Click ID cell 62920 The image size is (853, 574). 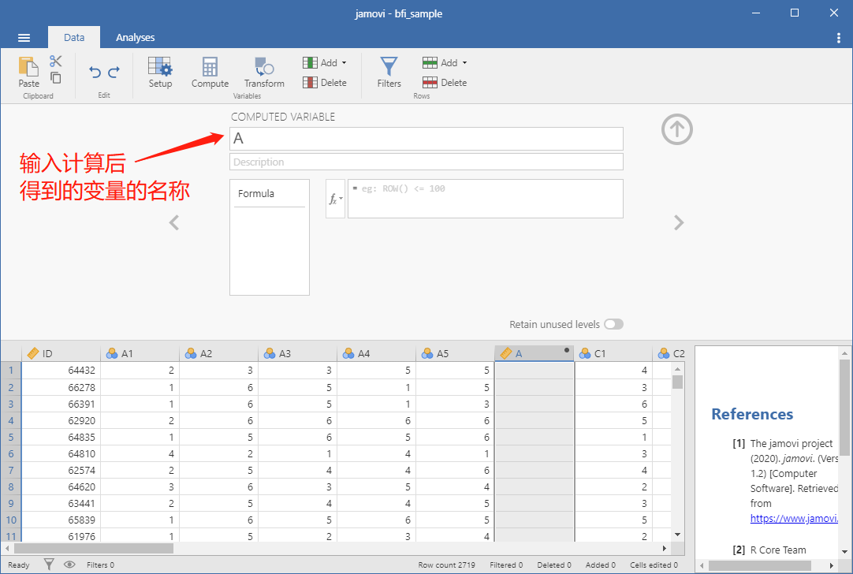click(x=61, y=420)
